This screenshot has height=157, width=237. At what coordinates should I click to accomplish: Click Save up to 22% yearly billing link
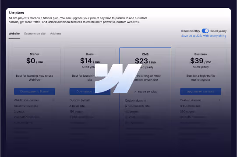point(204,36)
